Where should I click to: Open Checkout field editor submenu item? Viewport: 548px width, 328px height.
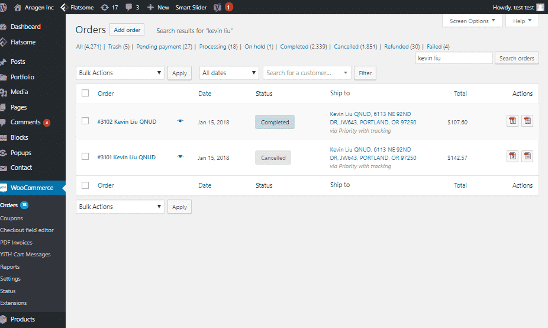(27, 230)
